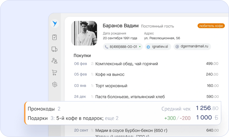Screen dimensions: 229x137
Task: Click the amount 590.00
Action: [212, 96]
